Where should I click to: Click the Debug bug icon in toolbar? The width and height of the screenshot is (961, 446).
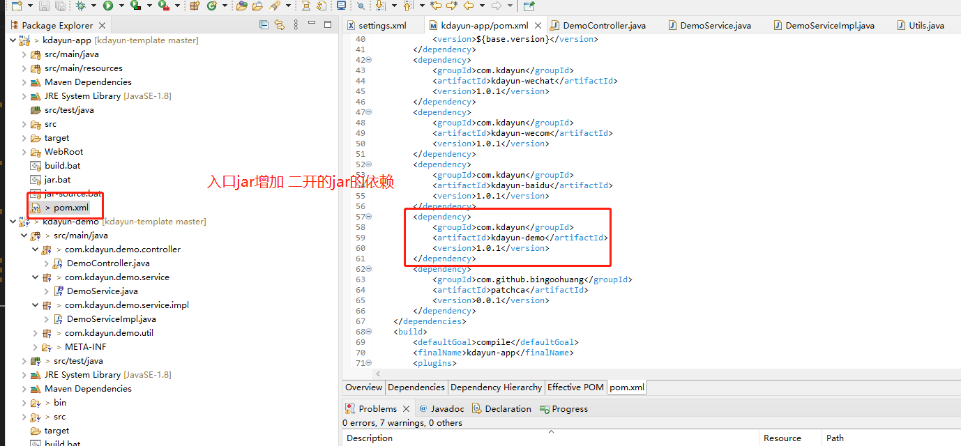[81, 6]
